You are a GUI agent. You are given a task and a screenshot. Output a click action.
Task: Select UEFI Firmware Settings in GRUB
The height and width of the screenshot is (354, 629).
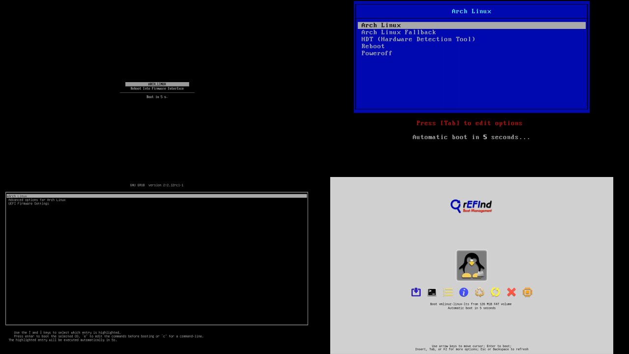pos(29,204)
